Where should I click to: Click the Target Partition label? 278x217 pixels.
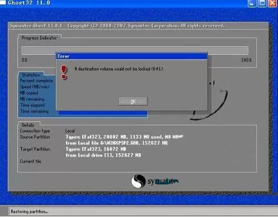35,149
